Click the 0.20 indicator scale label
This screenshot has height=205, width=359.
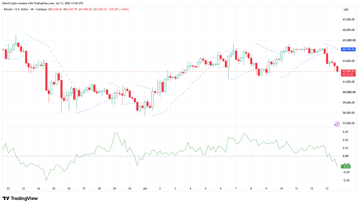click(x=345, y=140)
